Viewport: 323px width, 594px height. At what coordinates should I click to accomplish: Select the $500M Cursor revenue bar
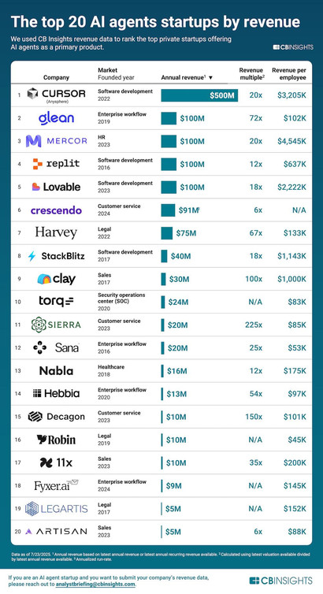(199, 95)
